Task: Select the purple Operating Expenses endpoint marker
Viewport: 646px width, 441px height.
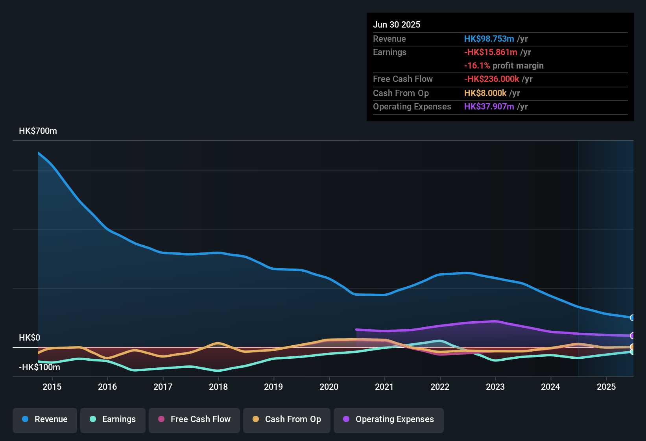Action: [x=632, y=335]
